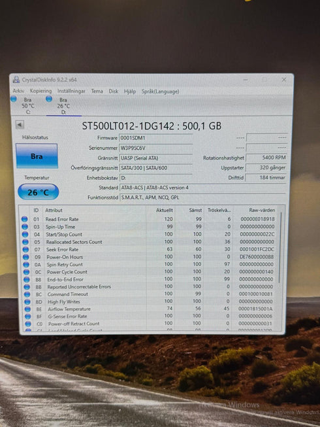Select the Airflow Temperature attribute text
This screenshot has height=427, width=320.
tap(69, 309)
